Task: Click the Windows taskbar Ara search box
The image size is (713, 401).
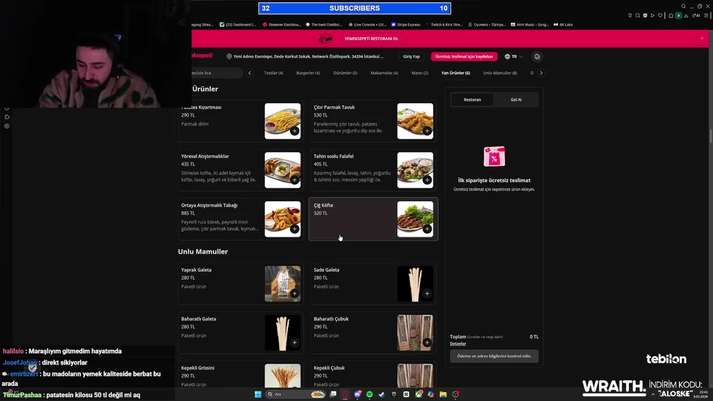Action: tap(296, 394)
